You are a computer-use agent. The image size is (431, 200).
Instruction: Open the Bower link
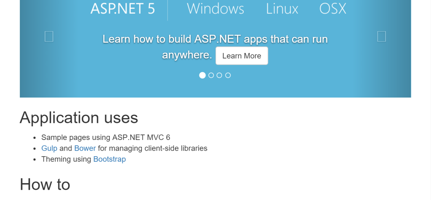(85, 148)
